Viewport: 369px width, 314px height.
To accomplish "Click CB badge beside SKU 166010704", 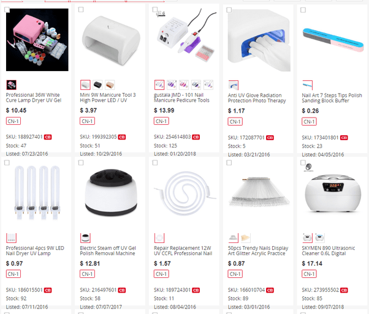I will (x=270, y=290).
